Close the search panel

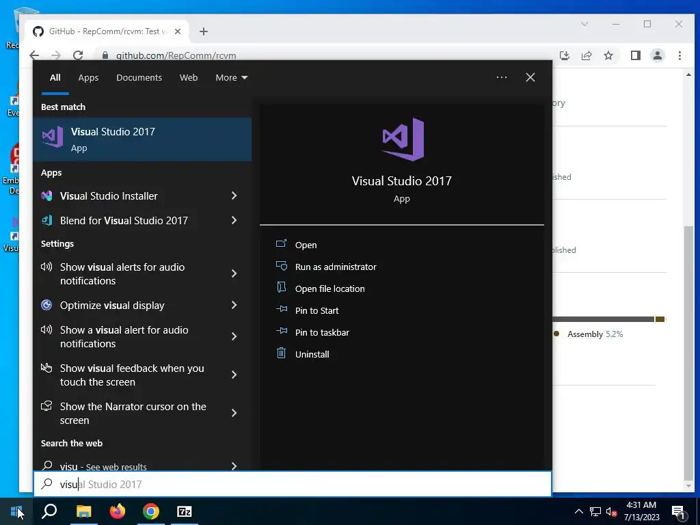pos(530,77)
